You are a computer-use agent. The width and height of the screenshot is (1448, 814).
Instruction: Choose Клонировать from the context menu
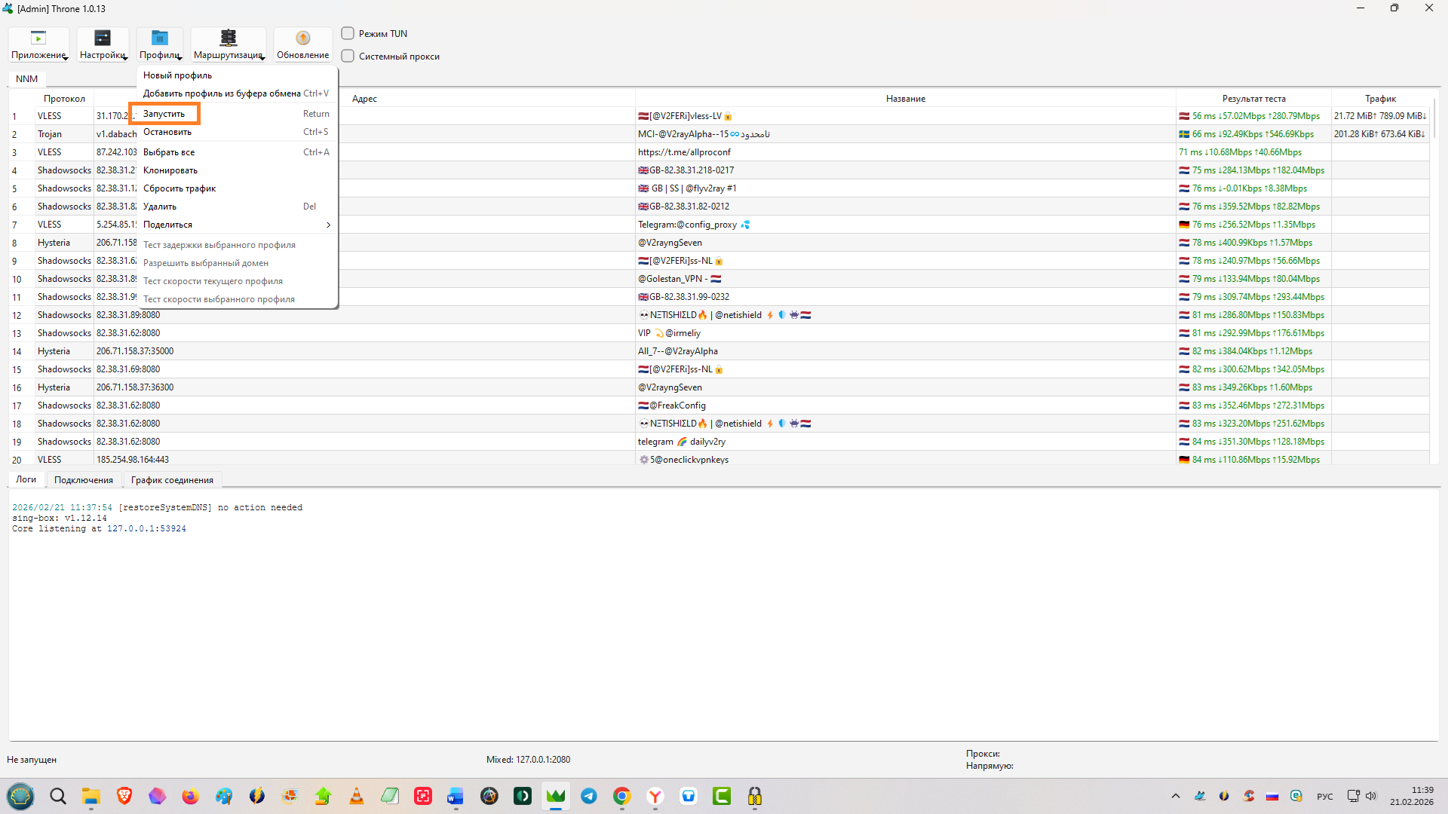click(170, 170)
